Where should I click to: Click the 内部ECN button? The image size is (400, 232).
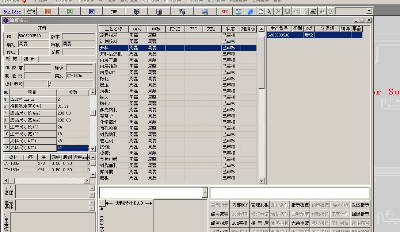tap(240, 205)
